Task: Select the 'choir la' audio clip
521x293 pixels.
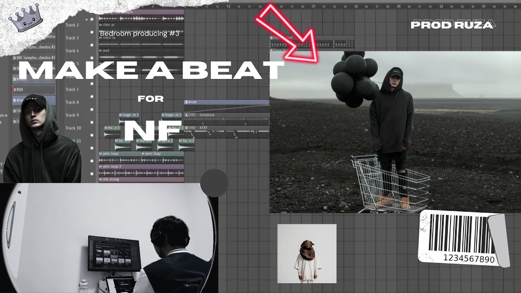Action: (x=141, y=41)
